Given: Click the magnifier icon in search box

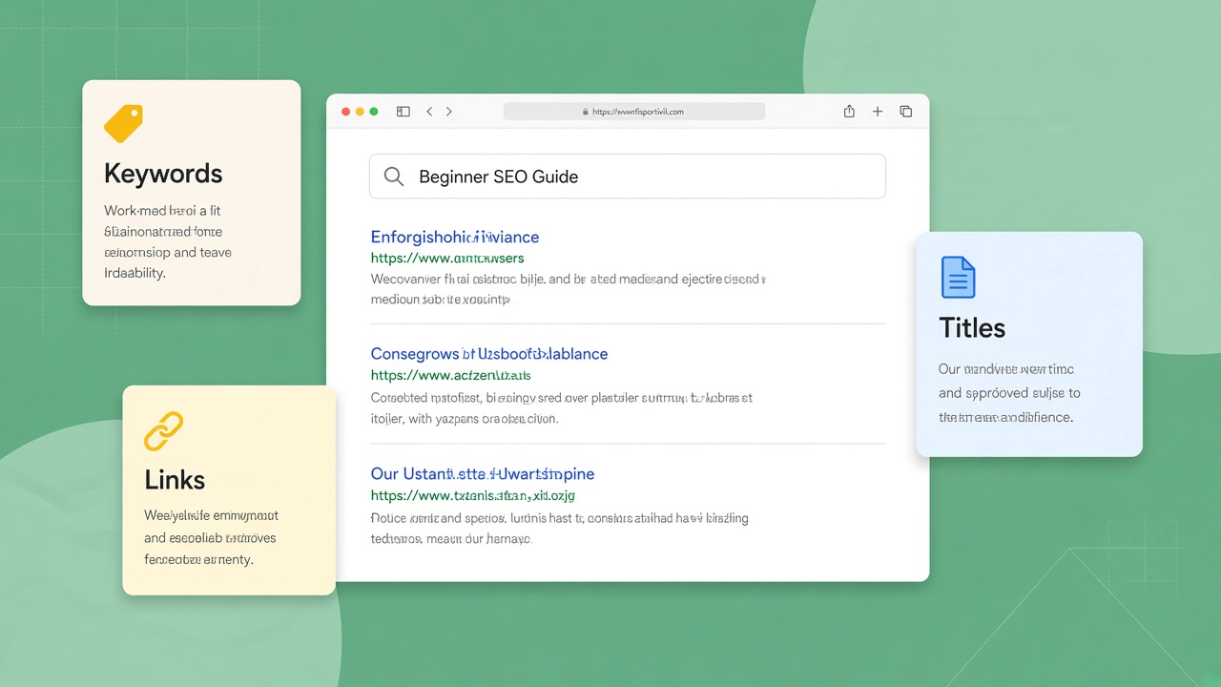Looking at the screenshot, I should [393, 177].
